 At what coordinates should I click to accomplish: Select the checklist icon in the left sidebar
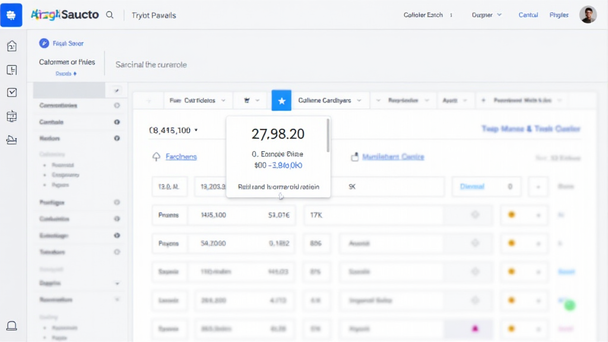(x=12, y=93)
